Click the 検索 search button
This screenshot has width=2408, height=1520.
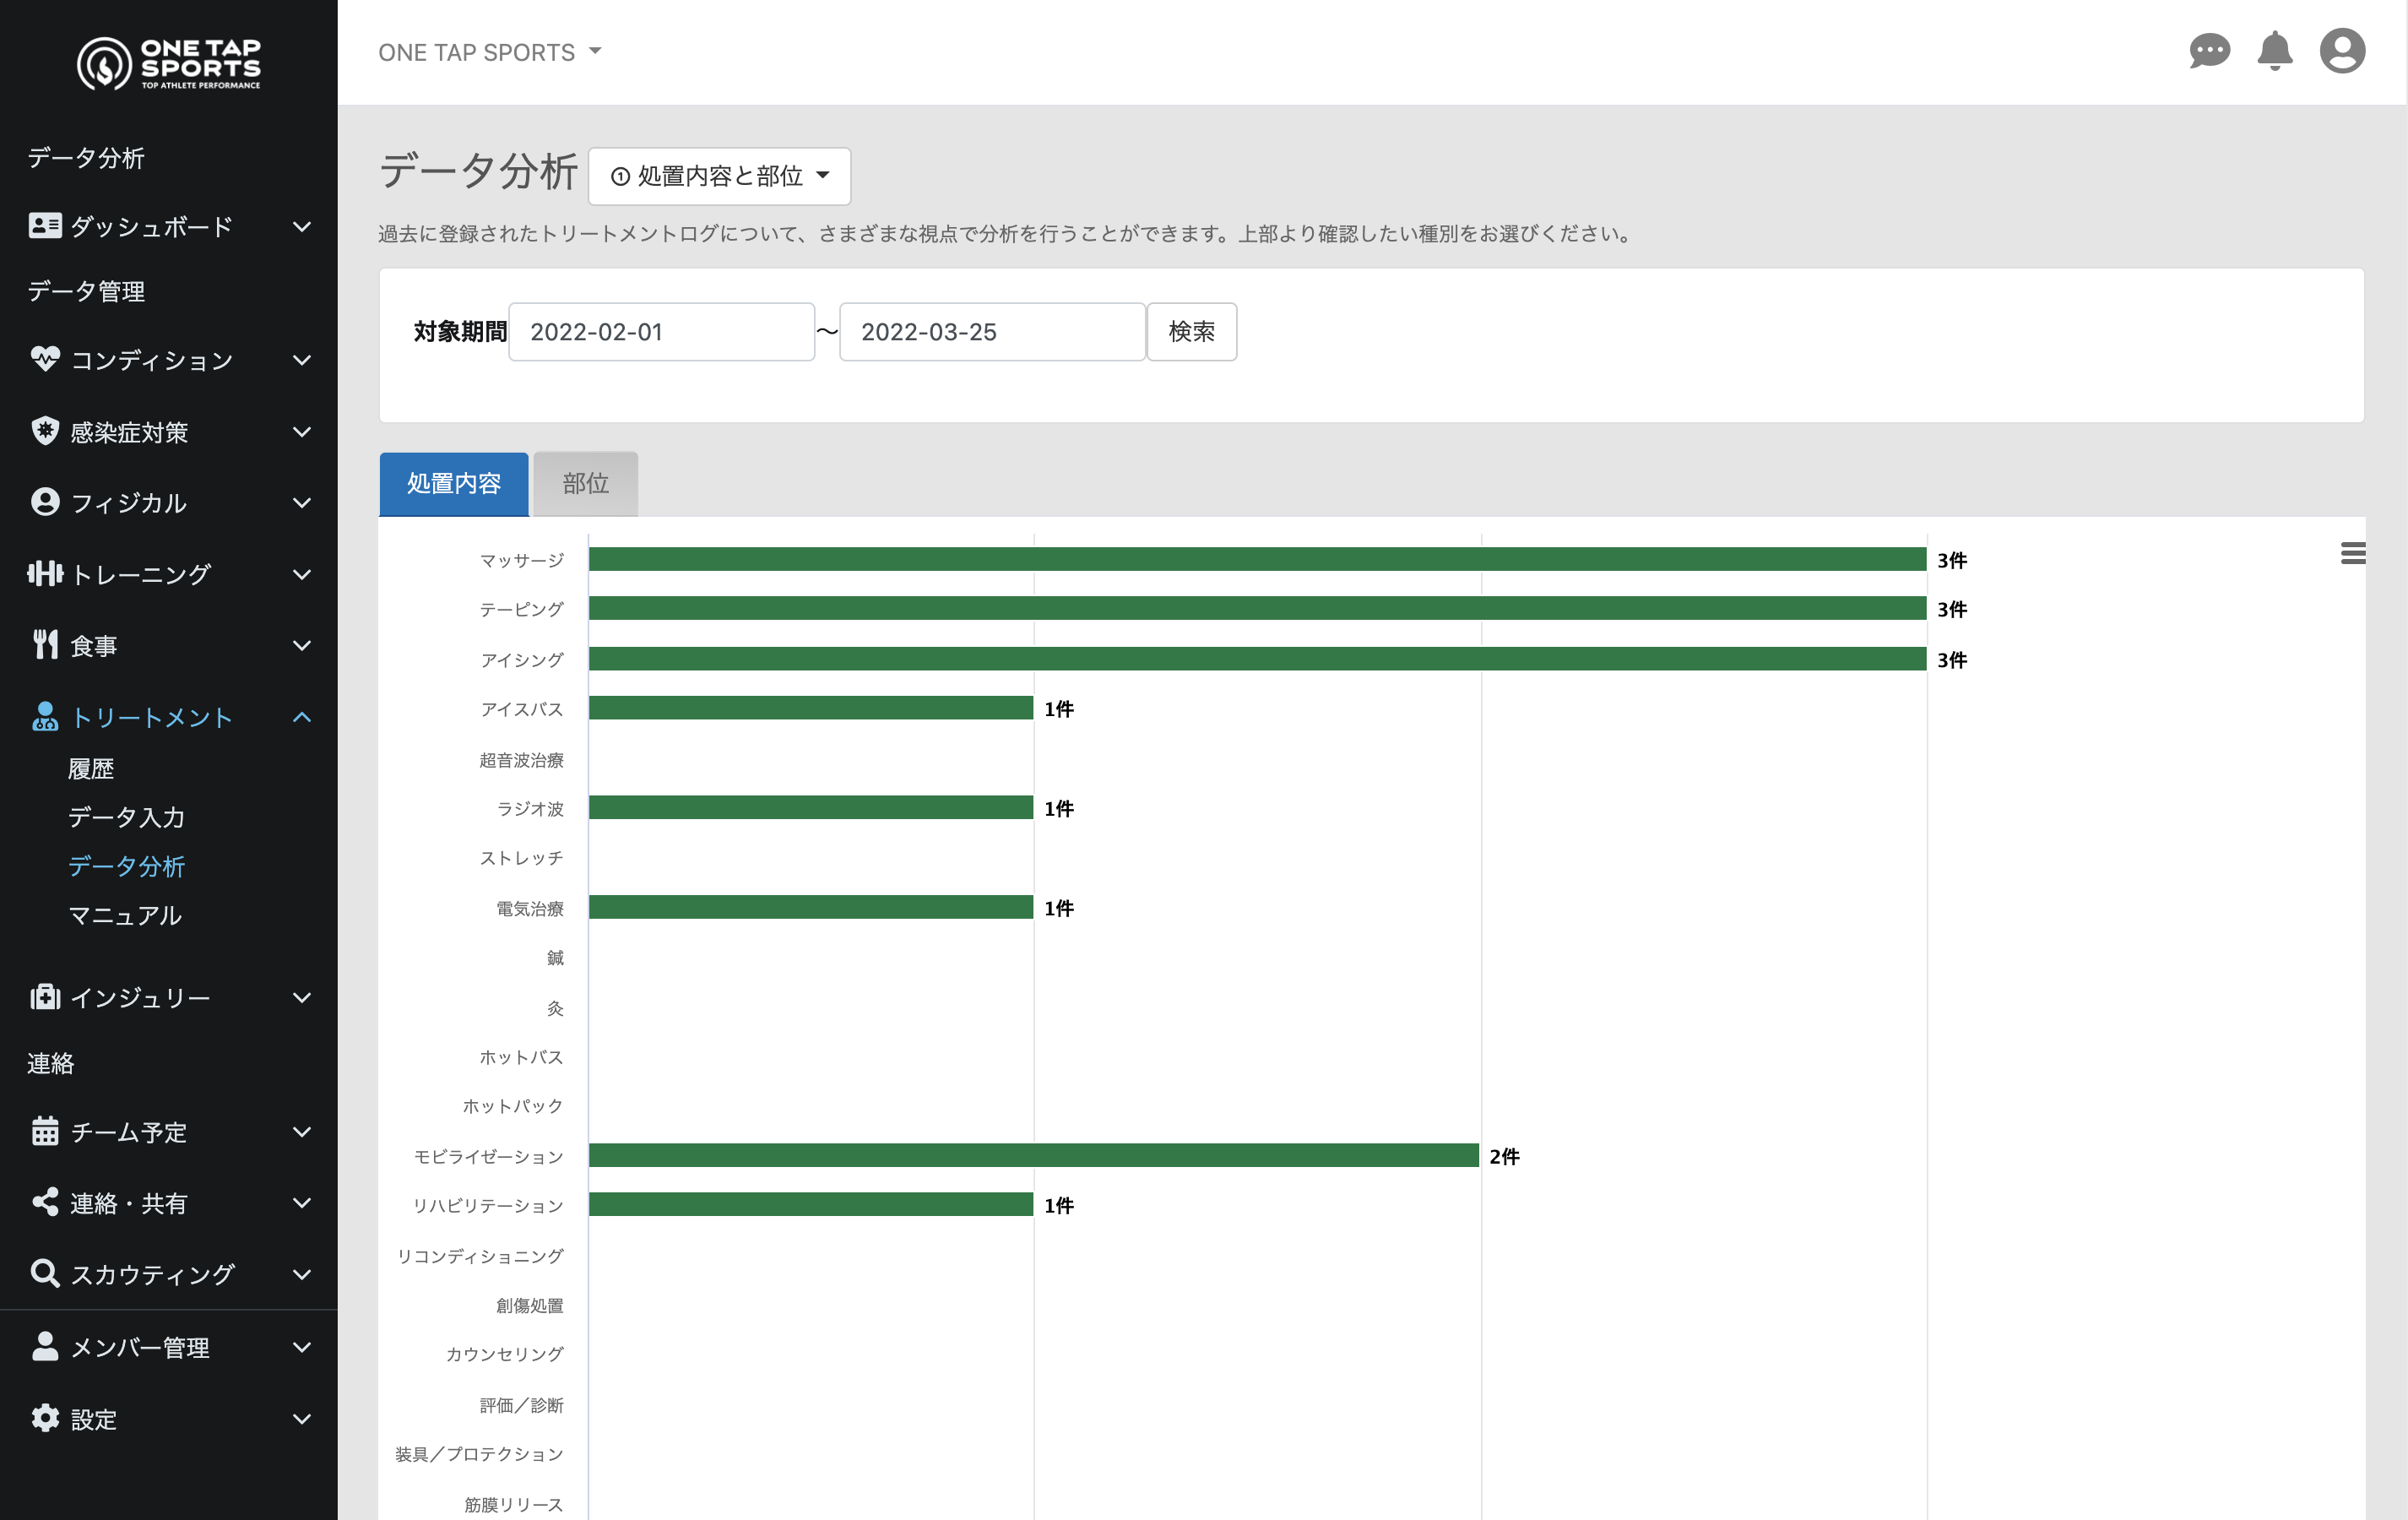point(1192,332)
